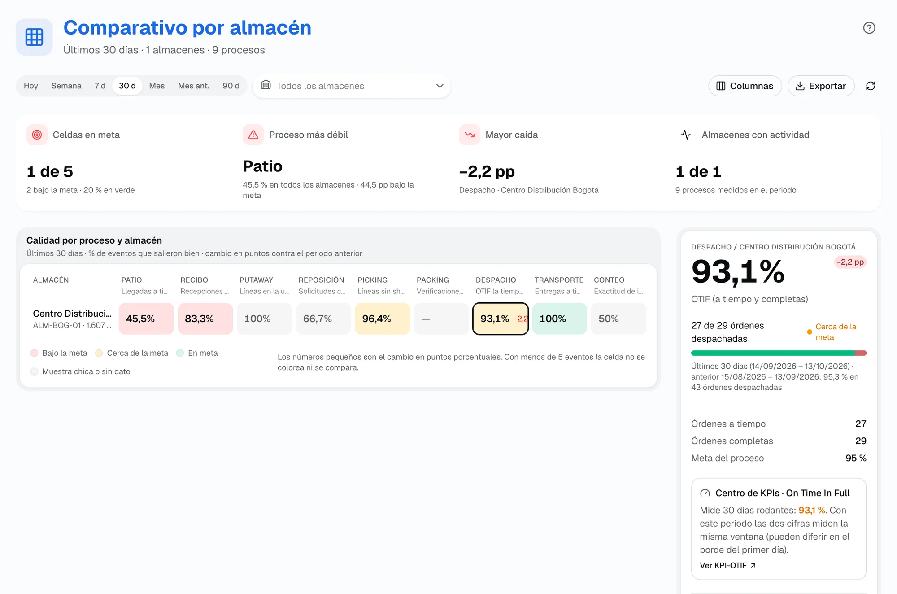Click the En meta legend swatch
The image size is (897, 594).
[x=180, y=353]
